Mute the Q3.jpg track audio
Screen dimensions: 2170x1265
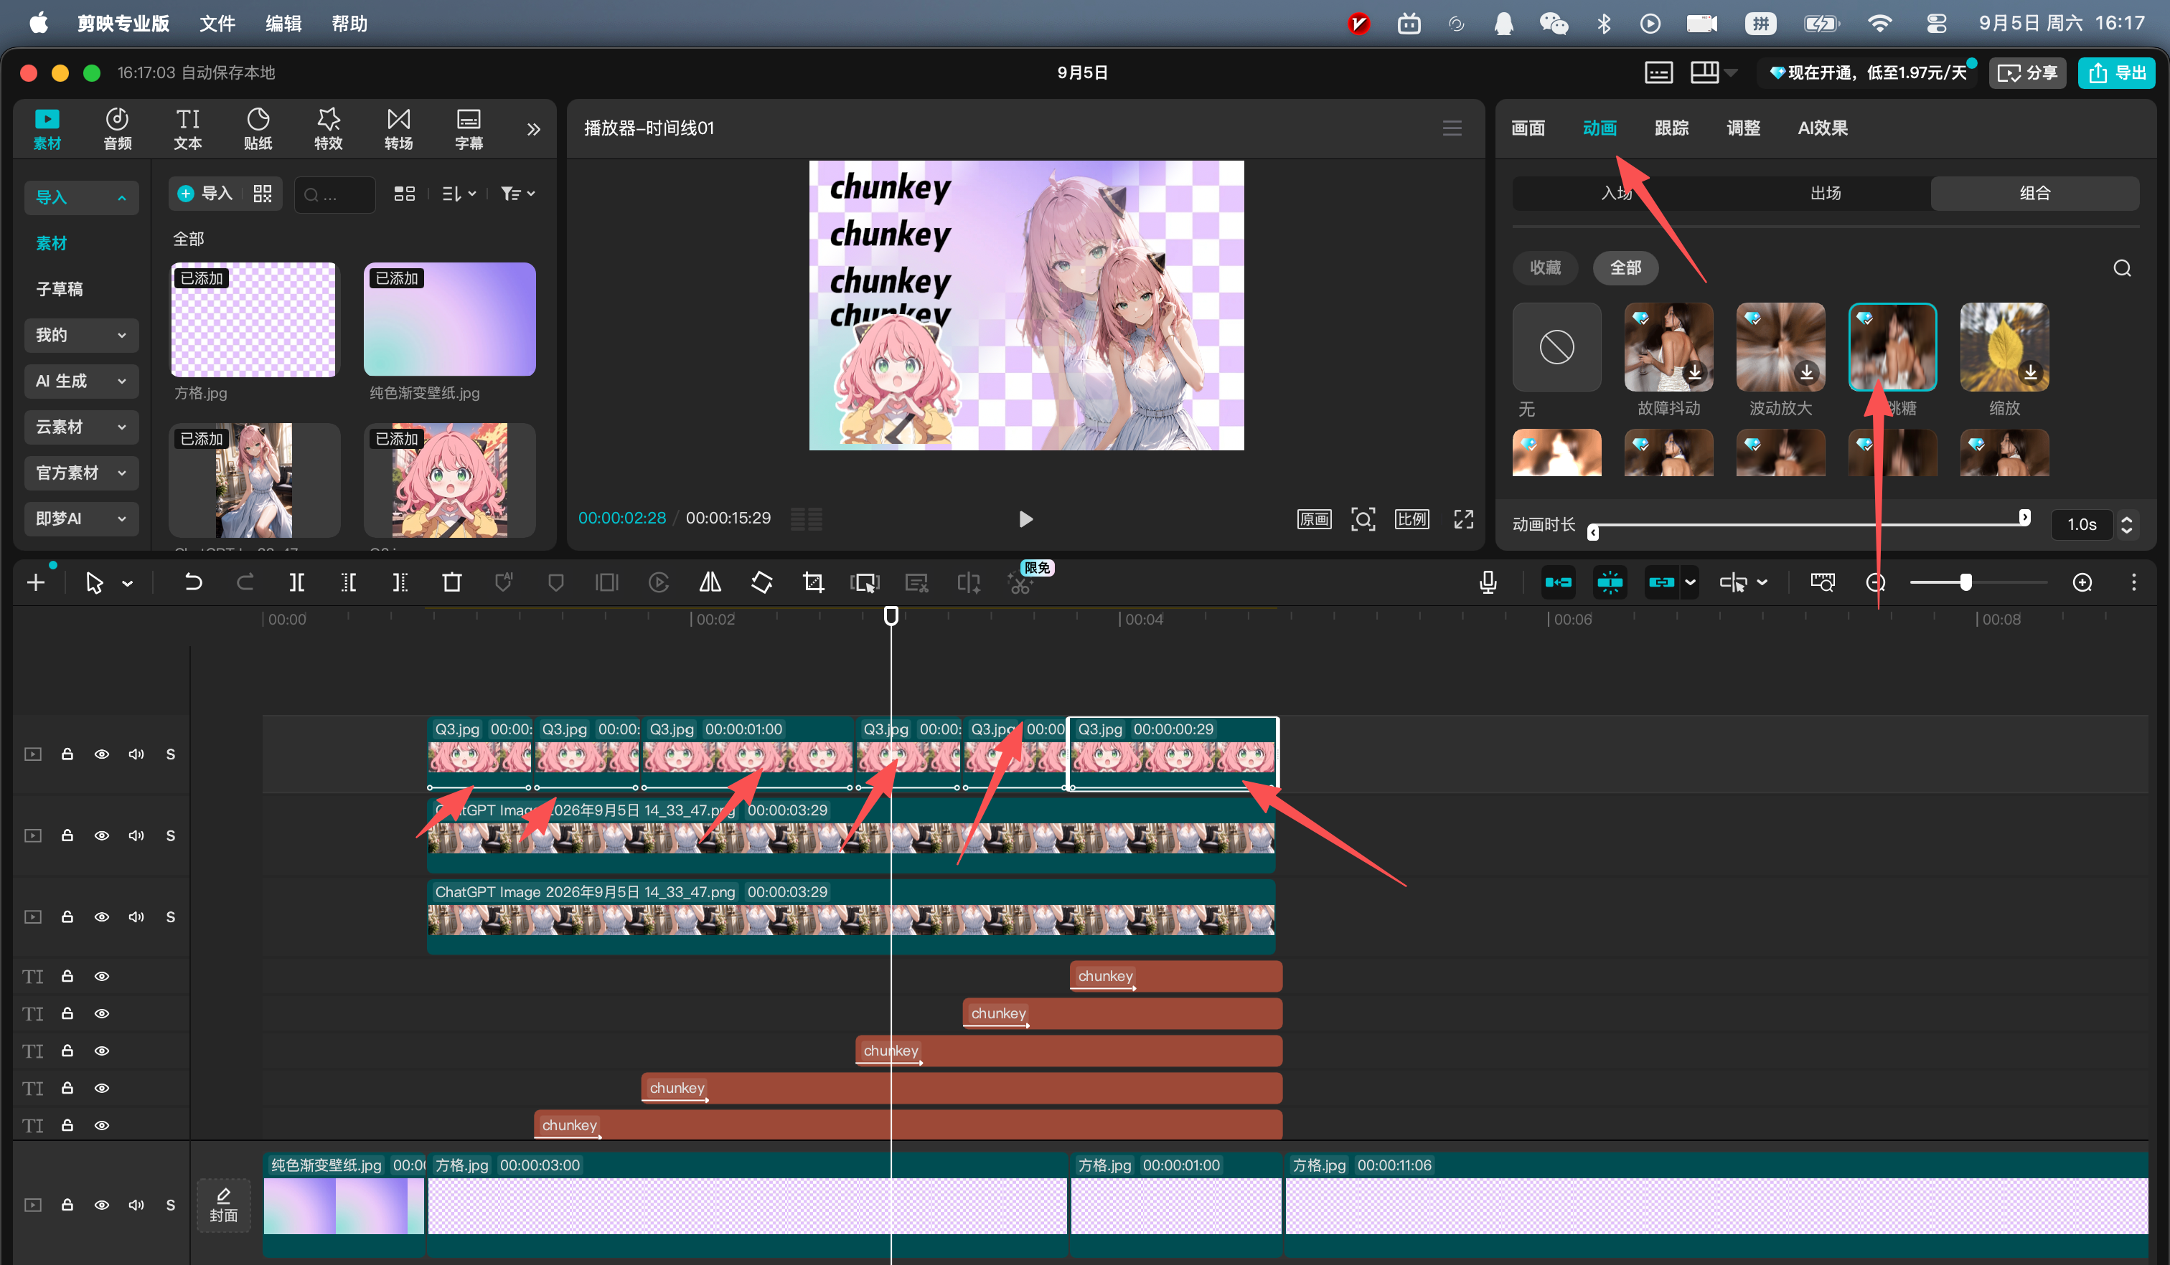pos(136,754)
